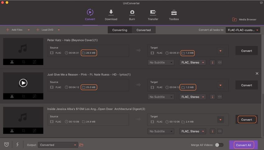Toggle Merge All Videos switch
264x150 pixels.
tap(219, 145)
